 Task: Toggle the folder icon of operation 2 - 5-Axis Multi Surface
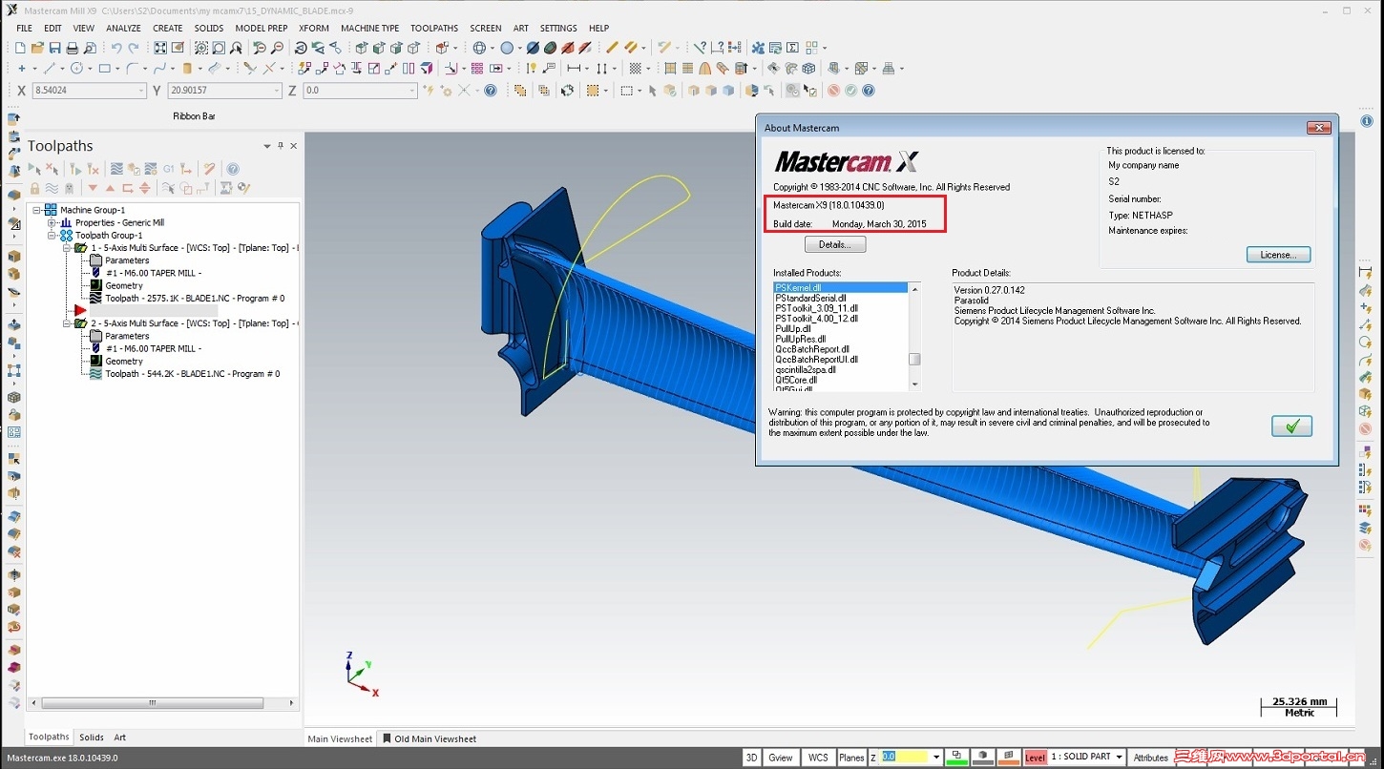pyautogui.click(x=81, y=323)
